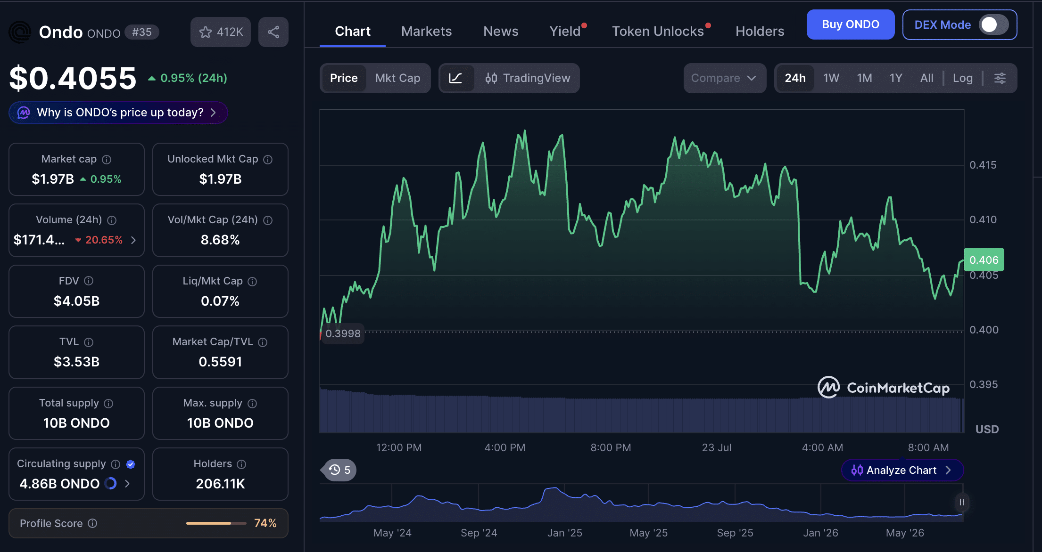
Task: Open the Analyze Chart link
Action: [902, 470]
